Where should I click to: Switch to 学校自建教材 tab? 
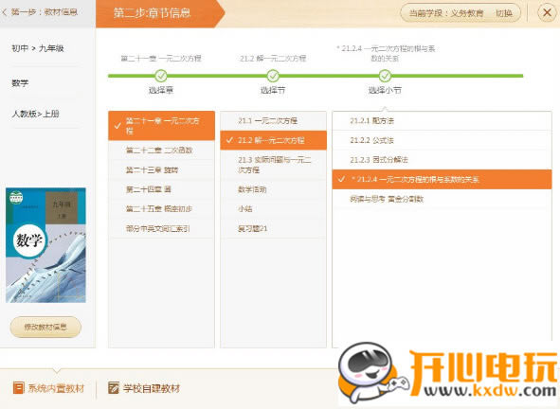pyautogui.click(x=144, y=388)
